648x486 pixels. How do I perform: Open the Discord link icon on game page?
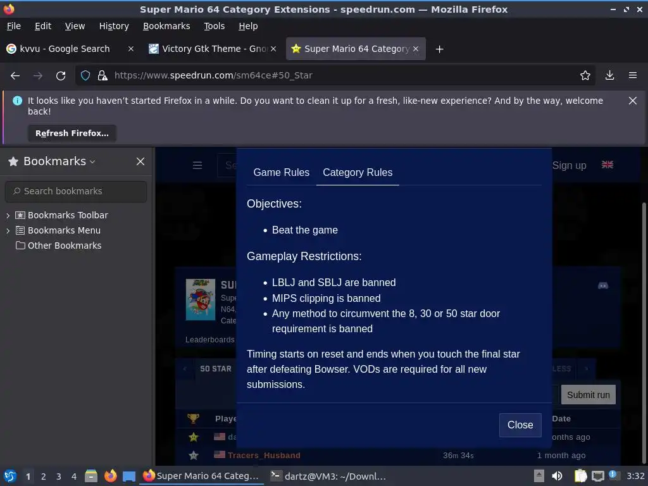coord(603,285)
